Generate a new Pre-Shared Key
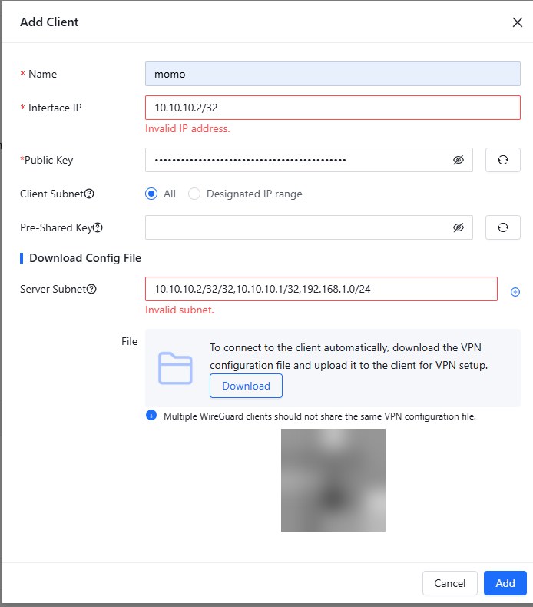This screenshot has height=607, width=533. click(503, 227)
